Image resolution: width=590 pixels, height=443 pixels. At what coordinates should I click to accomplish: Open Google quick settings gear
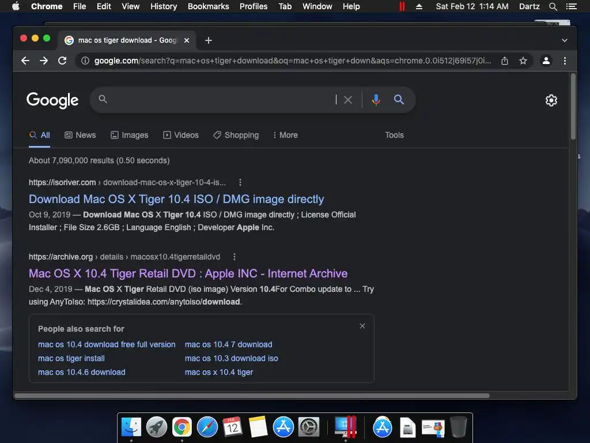551,100
